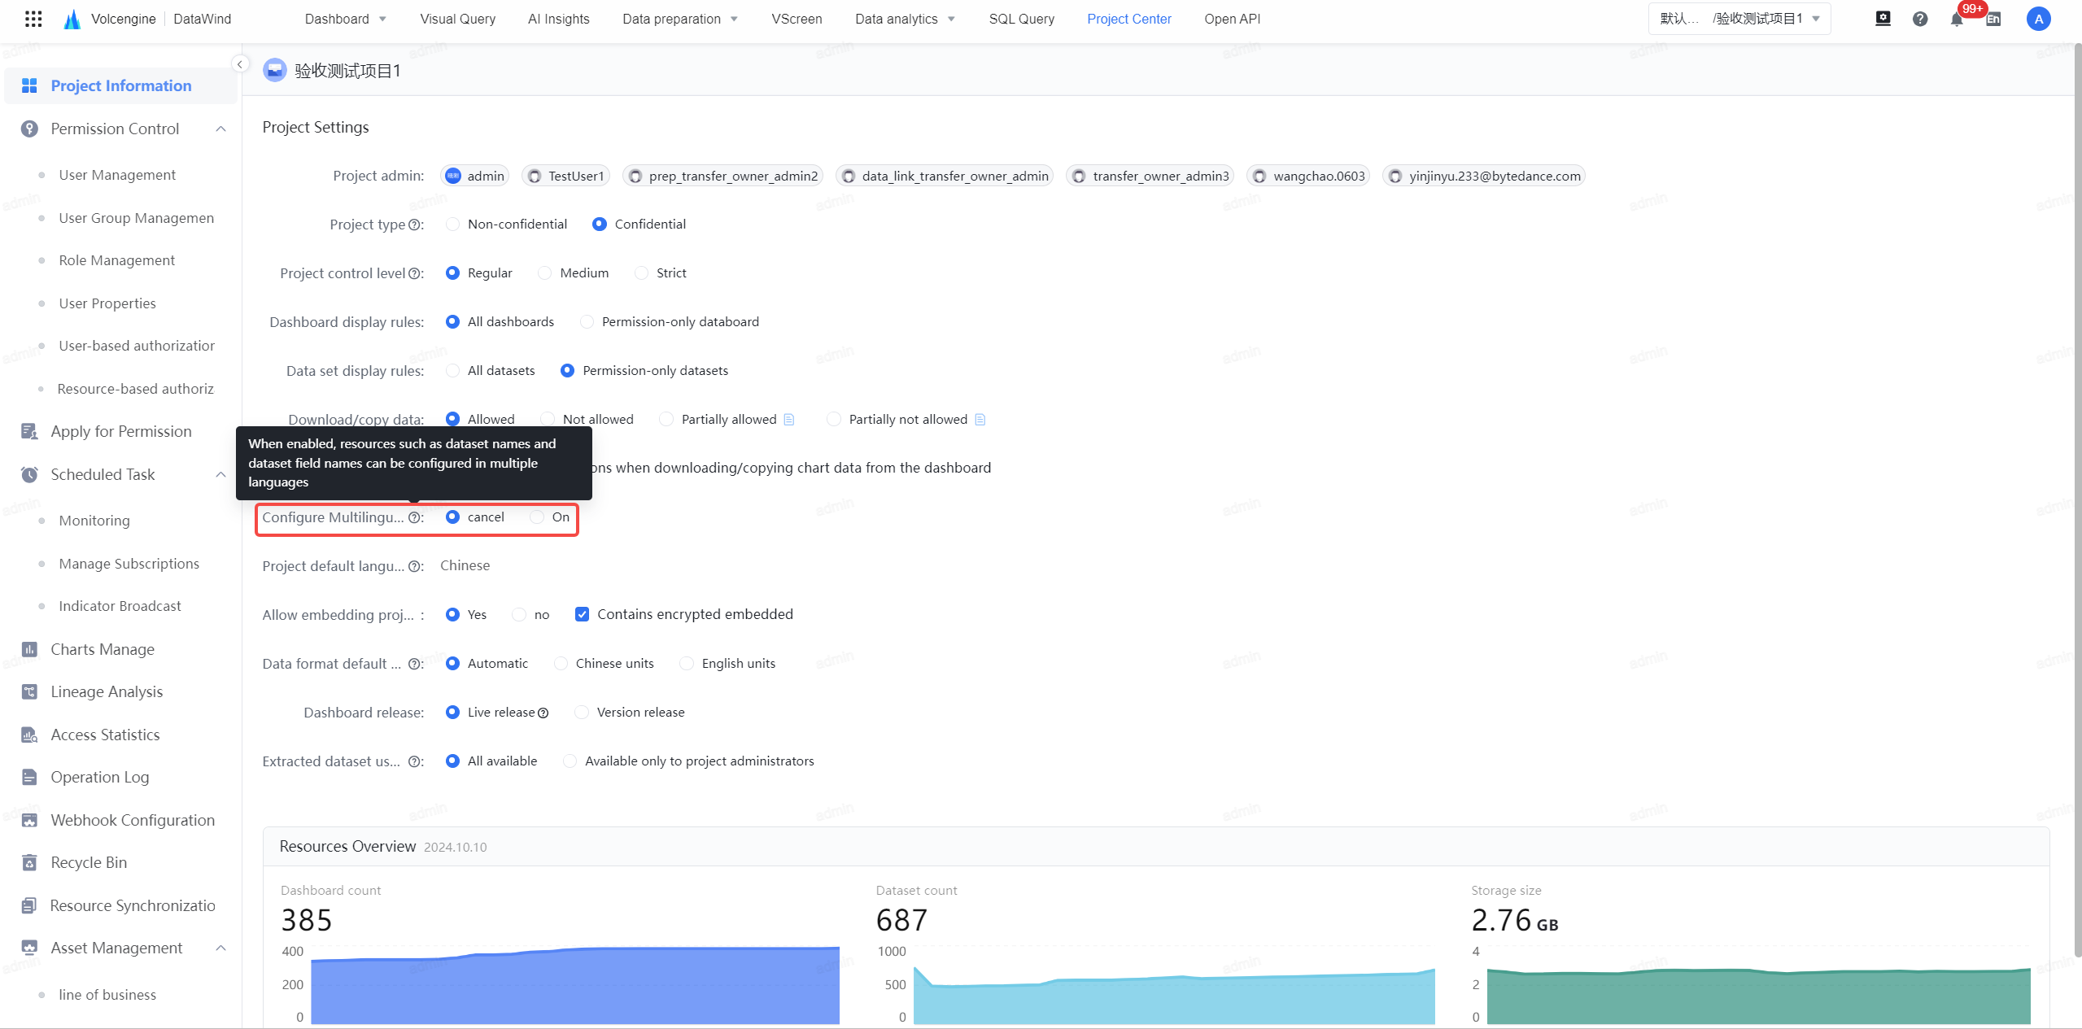Image resolution: width=2082 pixels, height=1029 pixels.
Task: Open the Partially not allowed document icon
Action: click(x=980, y=419)
